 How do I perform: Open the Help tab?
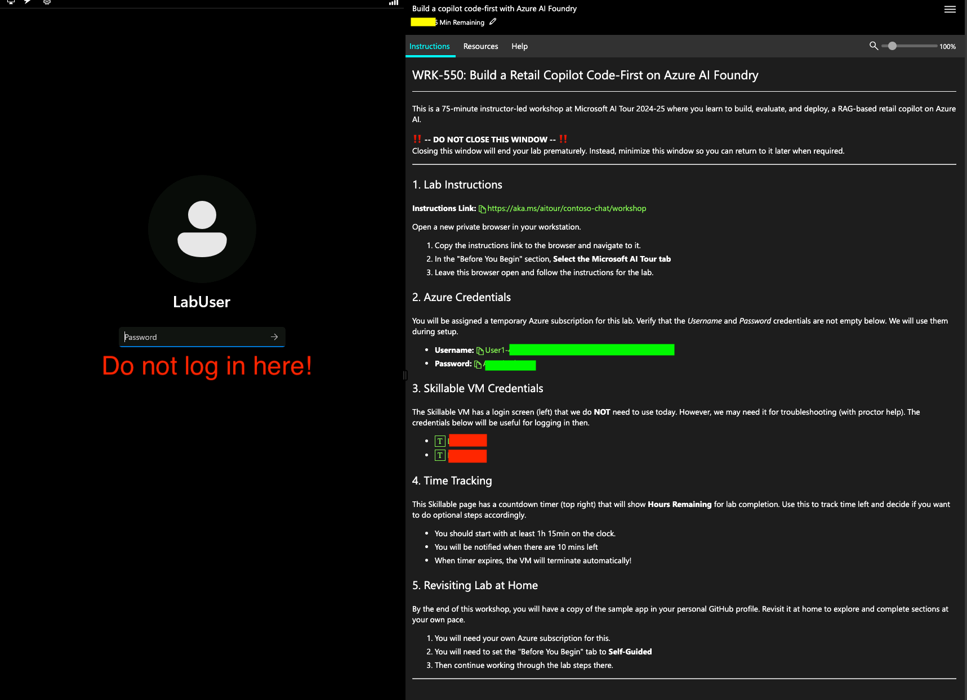(519, 47)
